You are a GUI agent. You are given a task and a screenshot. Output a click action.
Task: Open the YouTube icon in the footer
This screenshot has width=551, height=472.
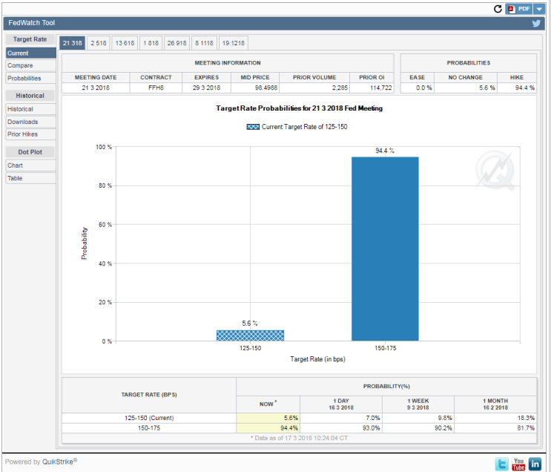(x=518, y=464)
